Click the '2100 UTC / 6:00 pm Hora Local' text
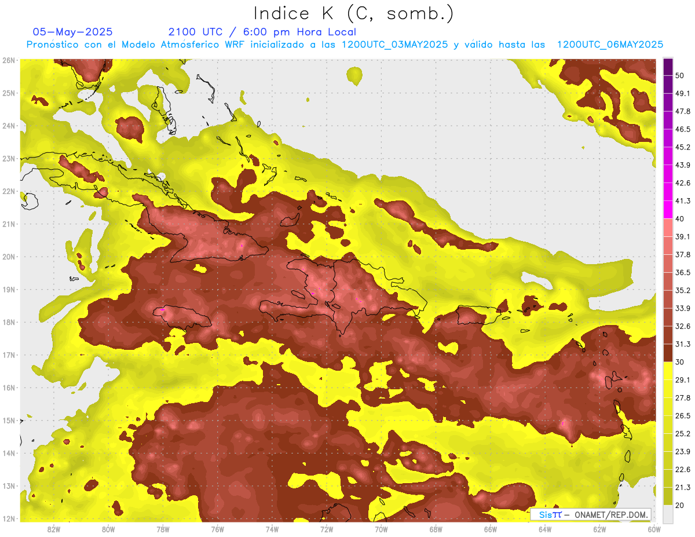Image resolution: width=695 pixels, height=537 pixels. pos(262,32)
